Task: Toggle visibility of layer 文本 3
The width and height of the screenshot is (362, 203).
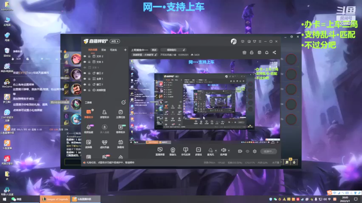Action: click(85, 62)
